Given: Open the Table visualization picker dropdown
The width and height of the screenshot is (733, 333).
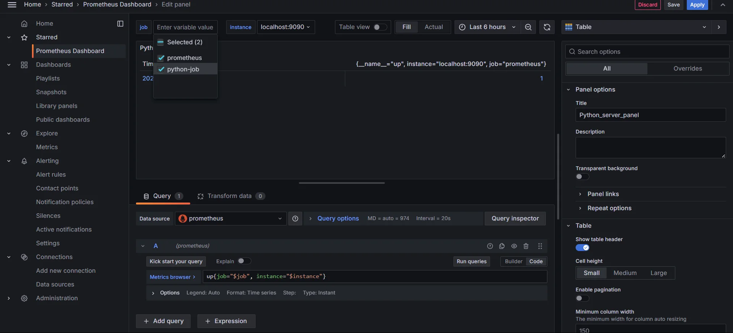Looking at the screenshot, I should [636, 27].
